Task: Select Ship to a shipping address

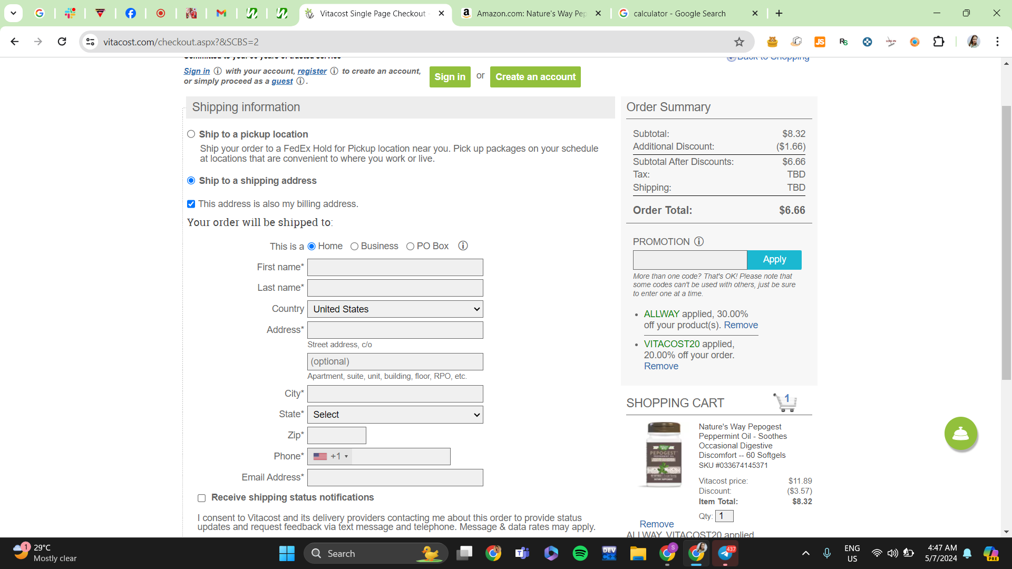Action: (x=191, y=181)
